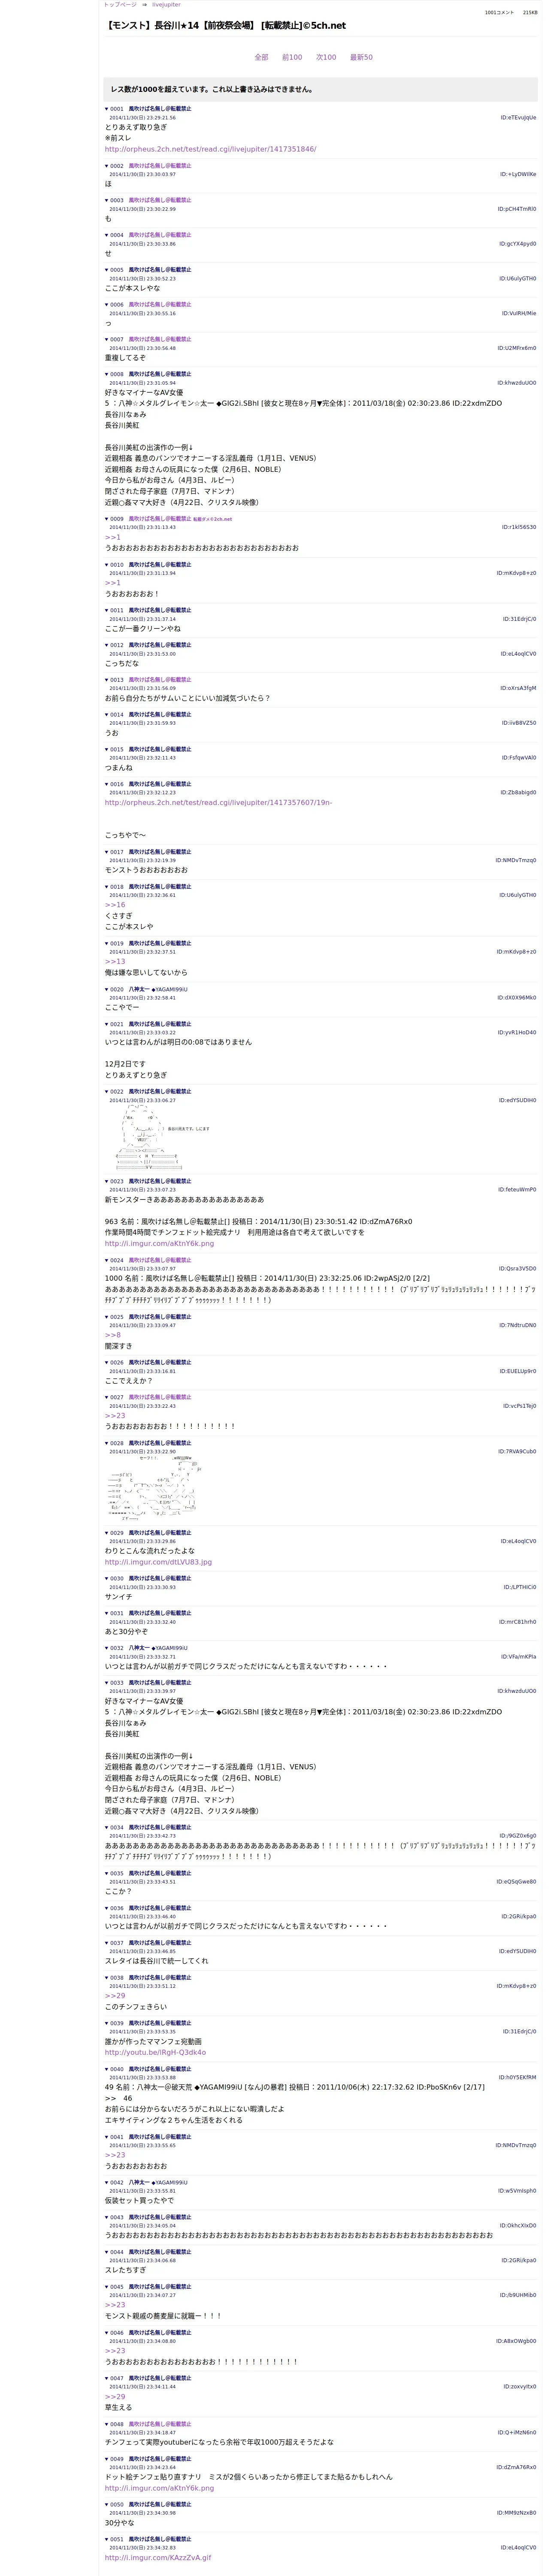Expand the post 0022 number menu
The width and height of the screenshot is (551, 2576).
point(114,1092)
